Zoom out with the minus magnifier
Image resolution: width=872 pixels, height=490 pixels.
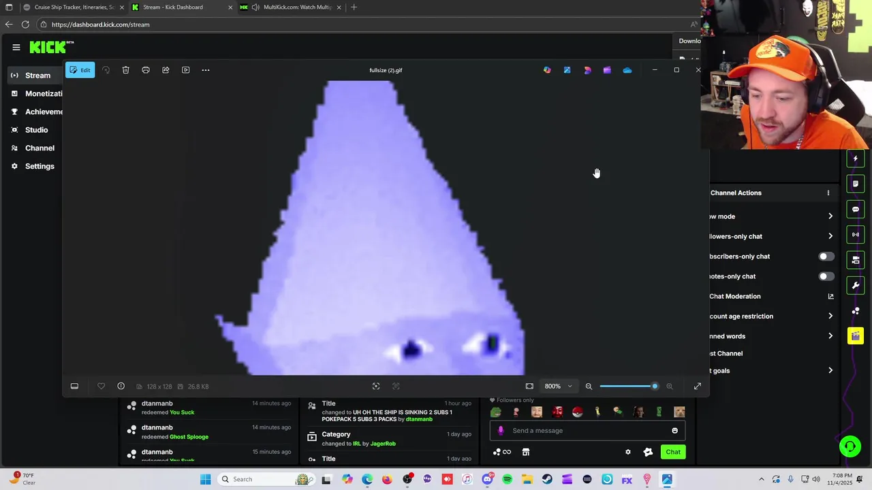point(589,387)
